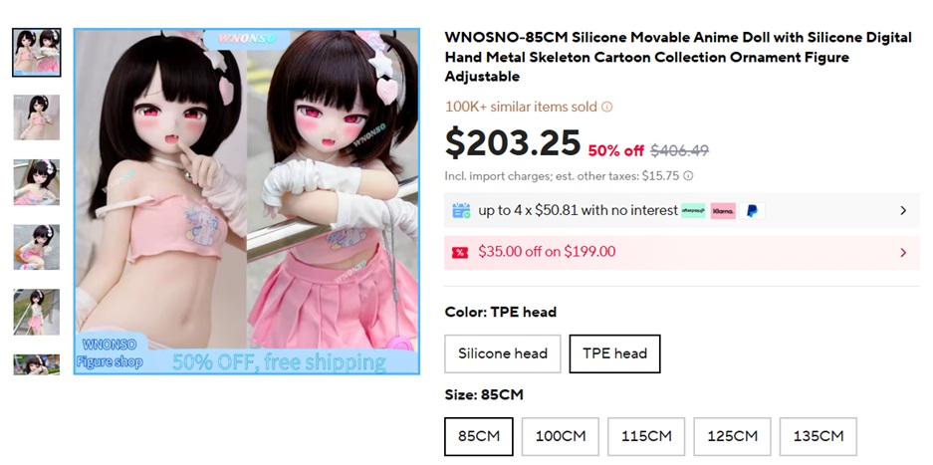Click the installment calendar icon
This screenshot has width=933, height=465.
coord(461,210)
